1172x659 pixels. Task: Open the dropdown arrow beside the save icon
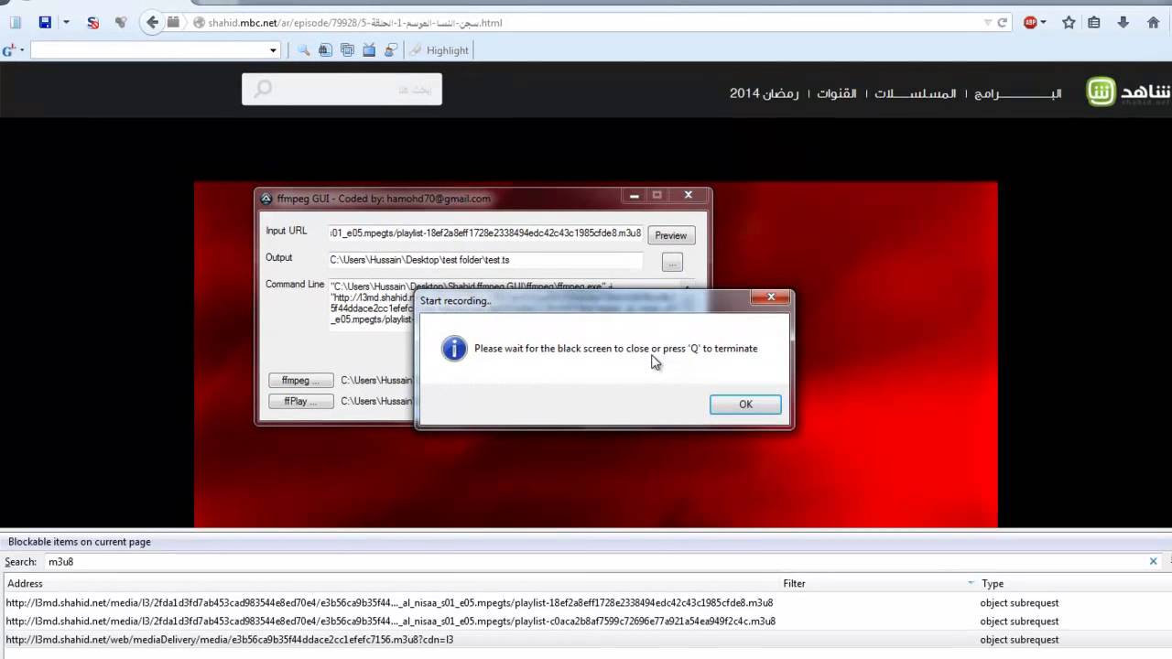(x=66, y=22)
